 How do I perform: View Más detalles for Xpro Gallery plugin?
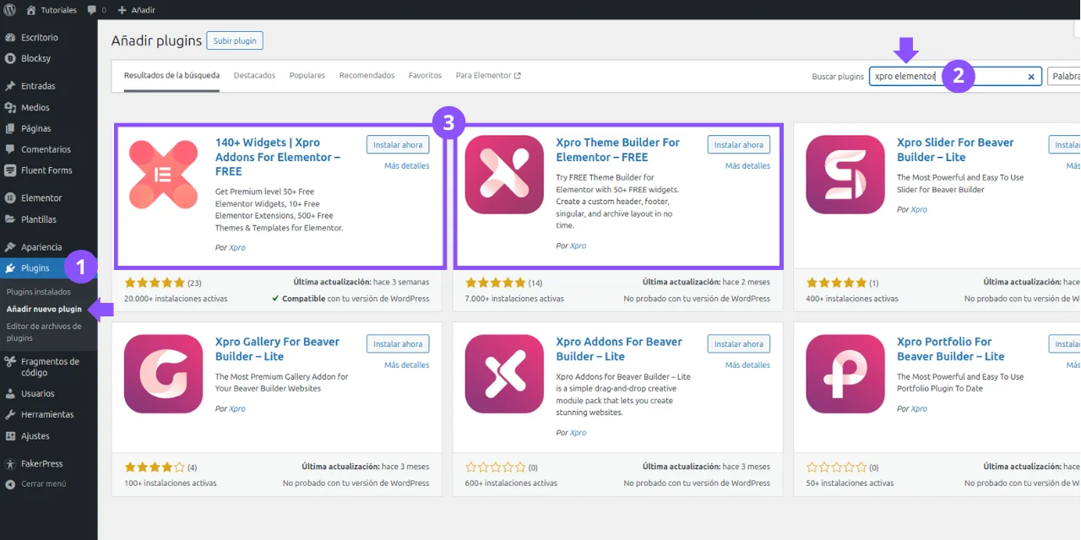(406, 364)
